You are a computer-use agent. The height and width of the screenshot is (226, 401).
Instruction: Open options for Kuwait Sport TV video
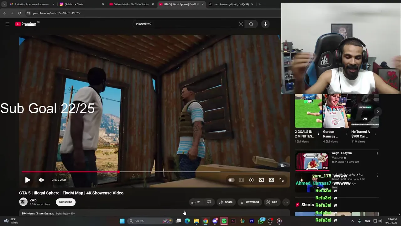pos(377,175)
